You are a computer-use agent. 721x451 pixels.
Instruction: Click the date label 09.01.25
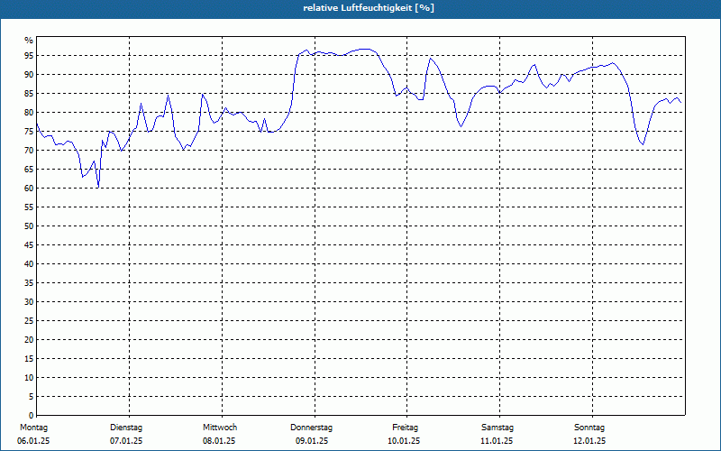[x=312, y=441]
